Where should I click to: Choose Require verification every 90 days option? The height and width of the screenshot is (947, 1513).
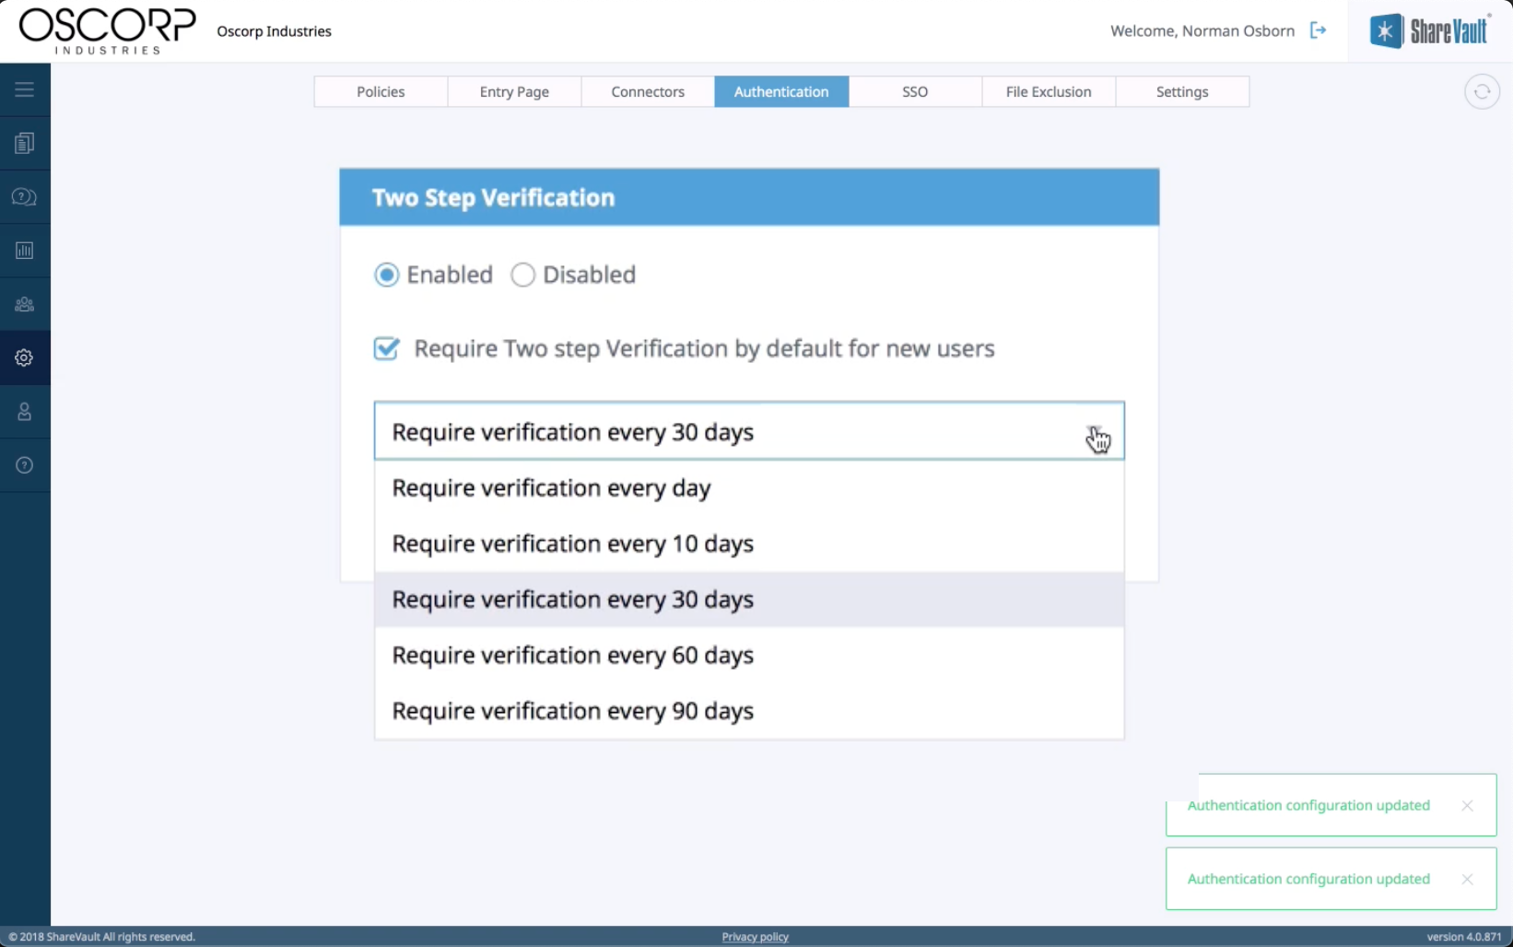click(749, 710)
